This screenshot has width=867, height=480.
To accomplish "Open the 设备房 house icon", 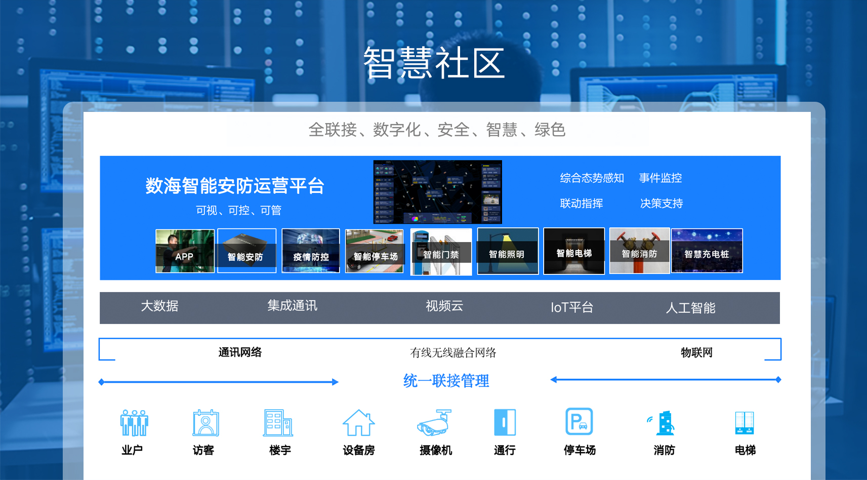I will [358, 423].
